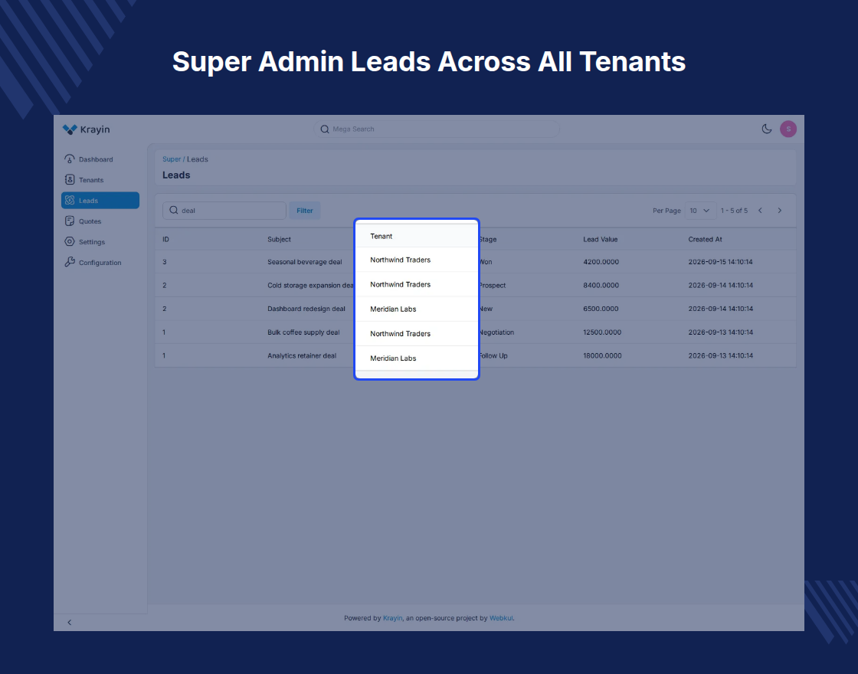This screenshot has height=674, width=858.
Task: Open Configuration in the sidebar
Action: [x=100, y=263]
